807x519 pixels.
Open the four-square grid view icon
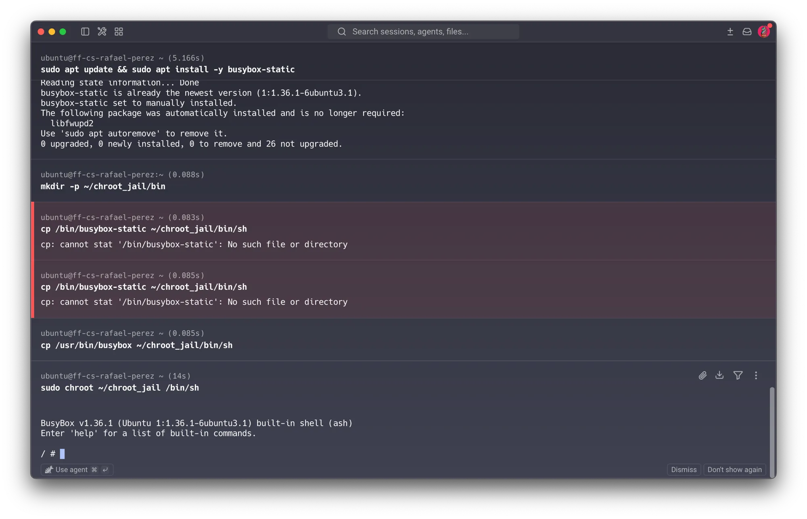[119, 31]
